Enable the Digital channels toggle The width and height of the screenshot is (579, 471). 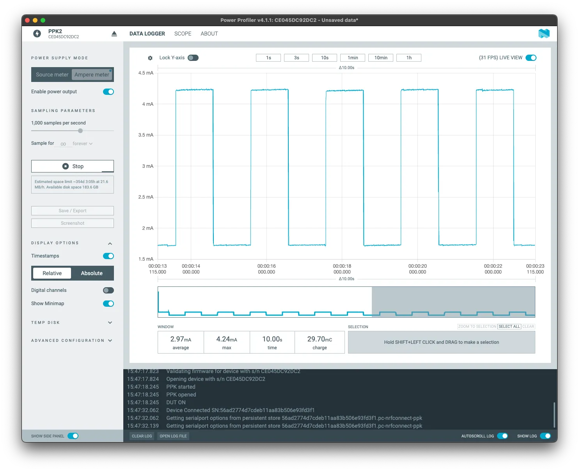108,290
